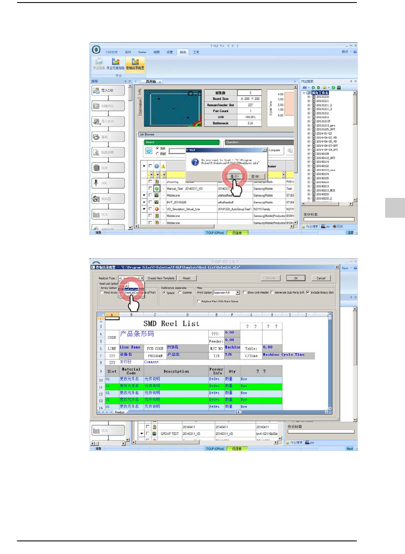Enable Show Link Feeder checkbox
The height and width of the screenshot is (554, 405).
pyautogui.click(x=244, y=292)
